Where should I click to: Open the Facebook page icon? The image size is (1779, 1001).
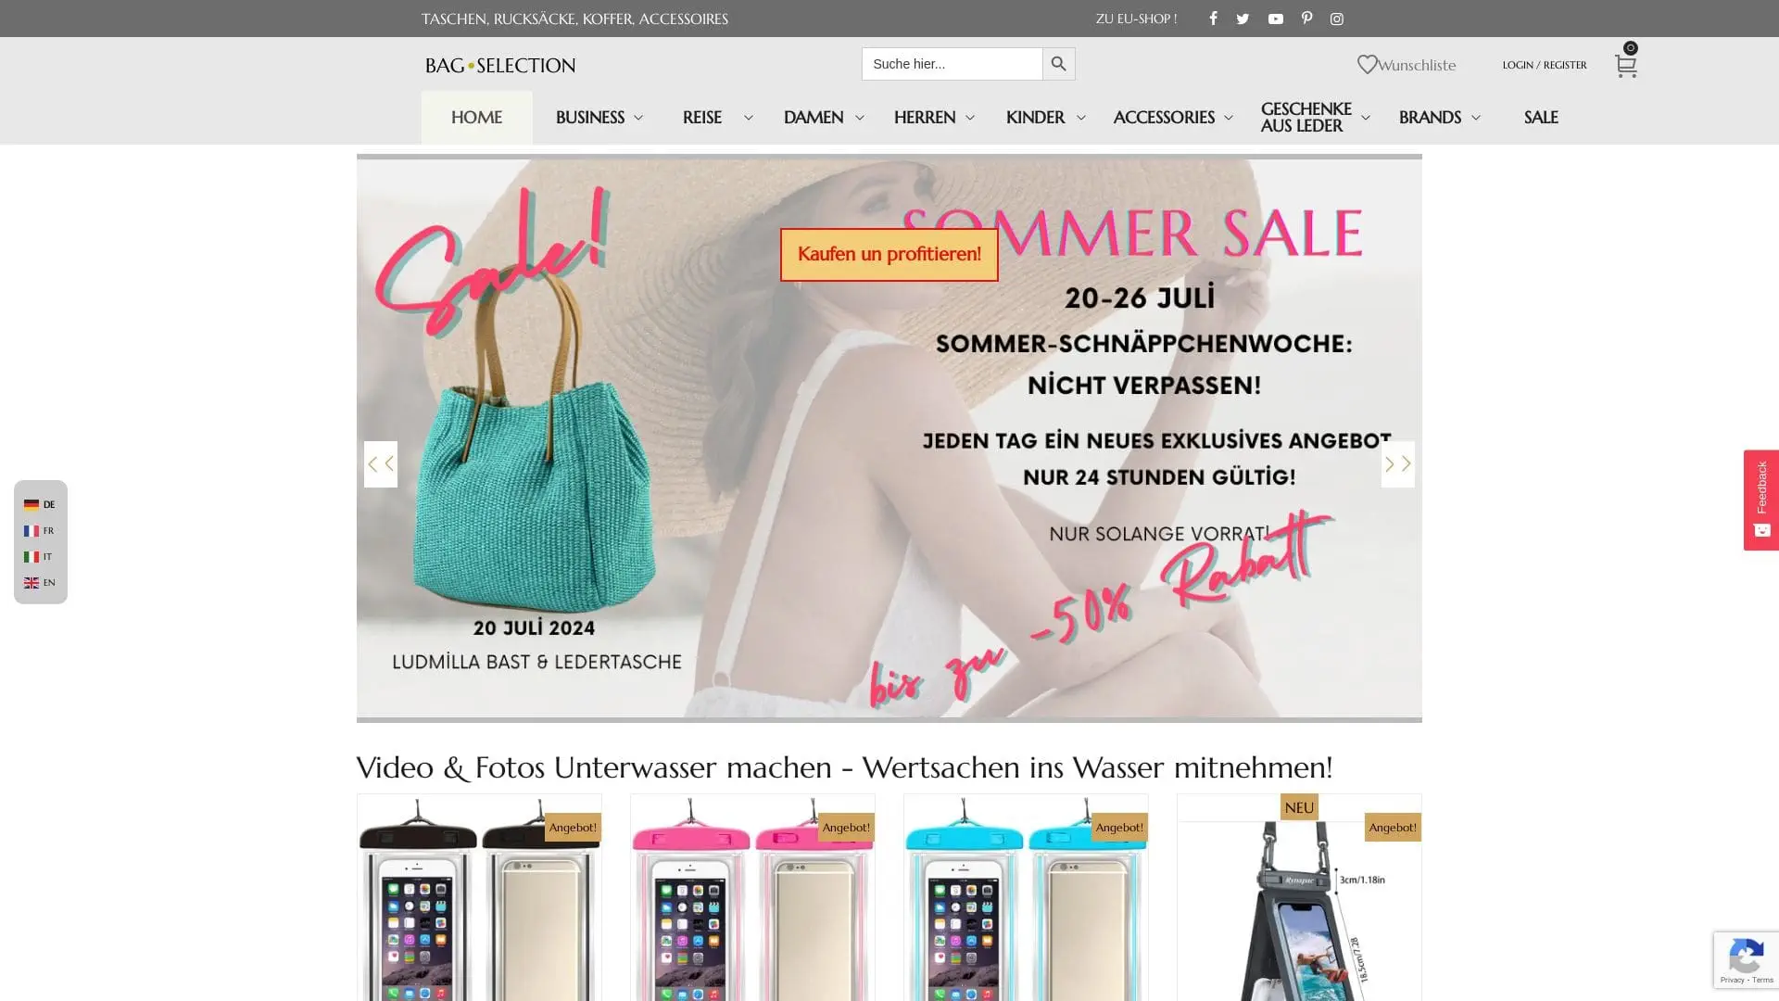[1213, 19]
